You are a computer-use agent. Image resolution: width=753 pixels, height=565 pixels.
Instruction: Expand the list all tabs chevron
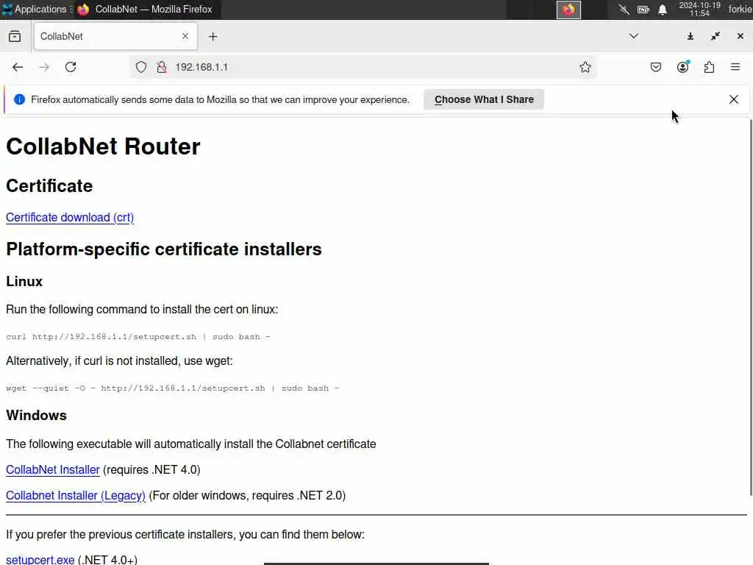pos(634,36)
